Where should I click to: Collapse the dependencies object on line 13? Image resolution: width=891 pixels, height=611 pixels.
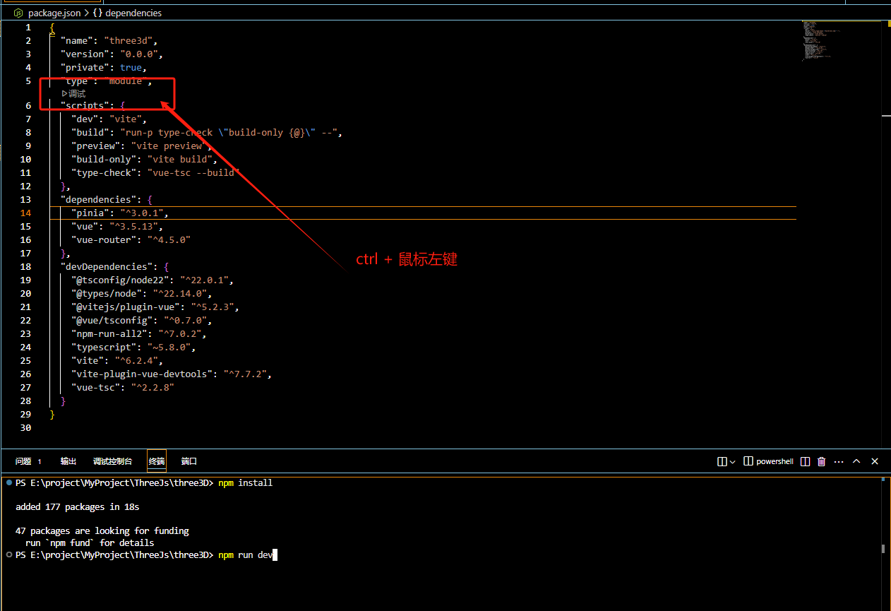coord(40,199)
